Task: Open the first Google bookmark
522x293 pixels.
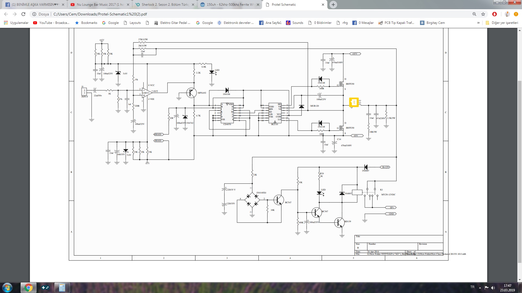Action: click(110, 23)
